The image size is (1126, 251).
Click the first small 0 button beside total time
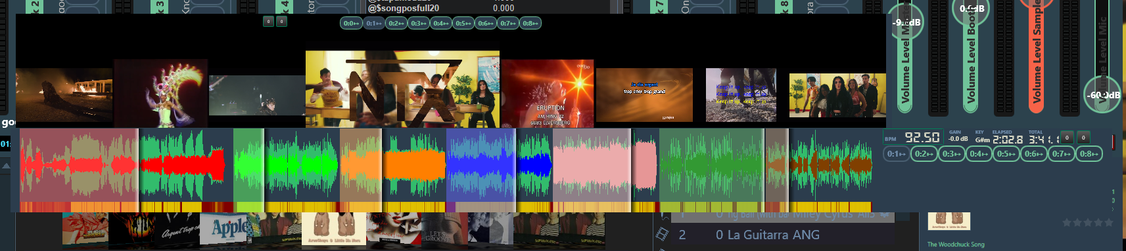1067,138
